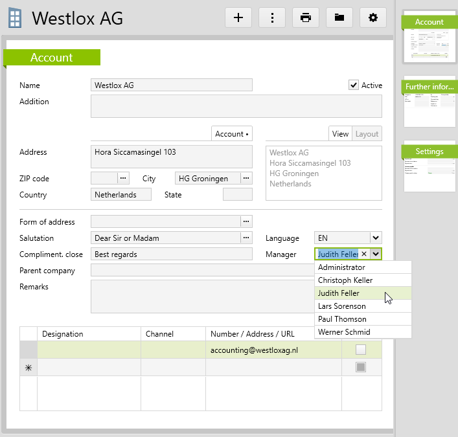Open the folder icon in the toolbar
458x437 pixels.
point(339,18)
